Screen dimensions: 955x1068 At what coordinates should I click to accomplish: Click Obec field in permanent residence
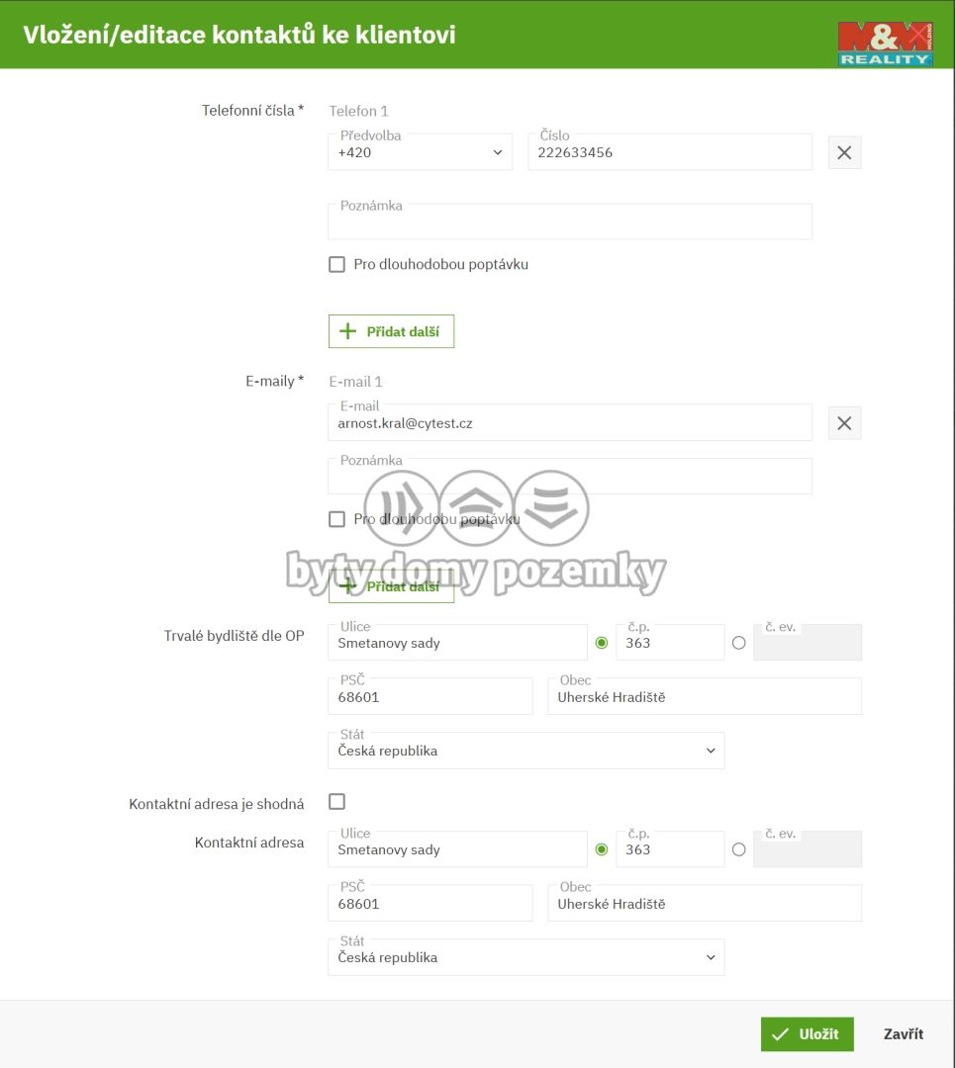click(704, 697)
